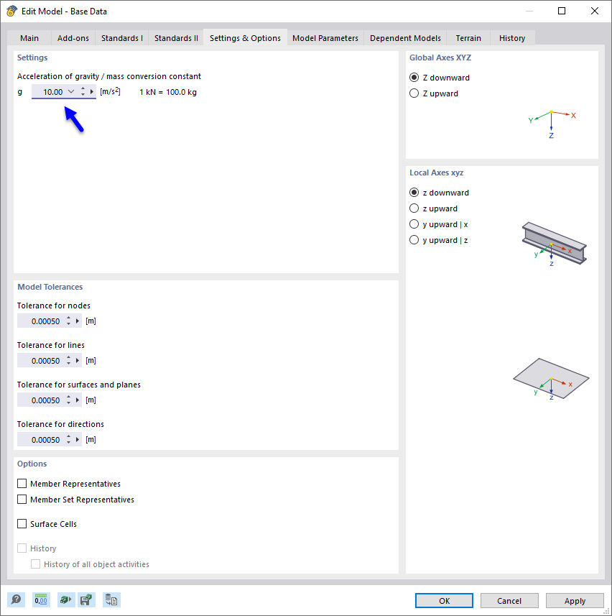
Task: Click tolerance for nodes spinner arrows
Action: click(x=69, y=321)
